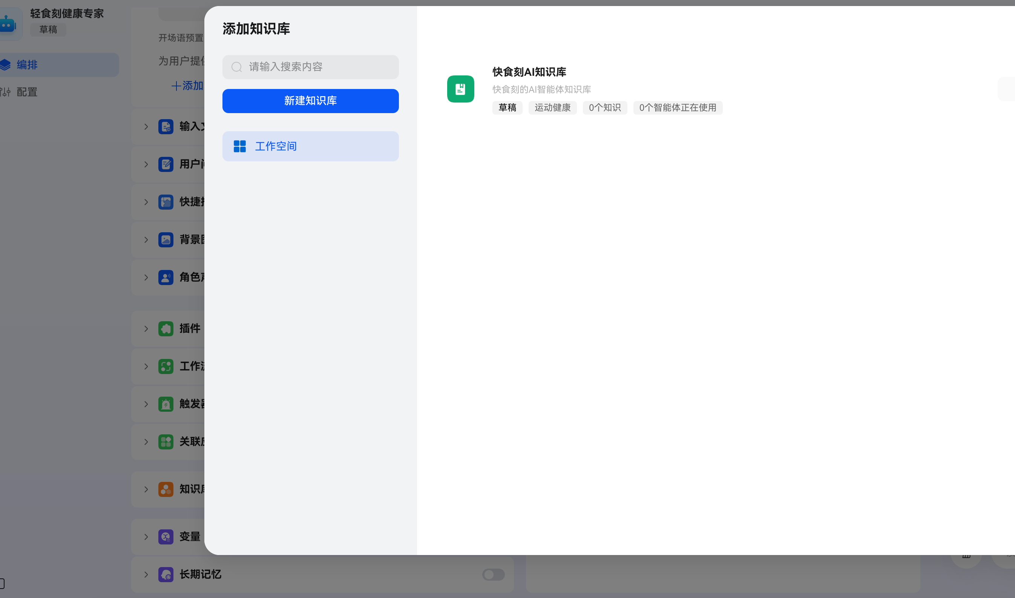Click the 编排 layers icon in sidebar
This screenshot has height=598, width=1015.
[x=6, y=64]
